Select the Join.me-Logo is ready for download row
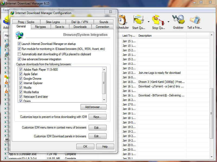The height and width of the screenshot is (162, 217). pyautogui.click(x=159, y=73)
